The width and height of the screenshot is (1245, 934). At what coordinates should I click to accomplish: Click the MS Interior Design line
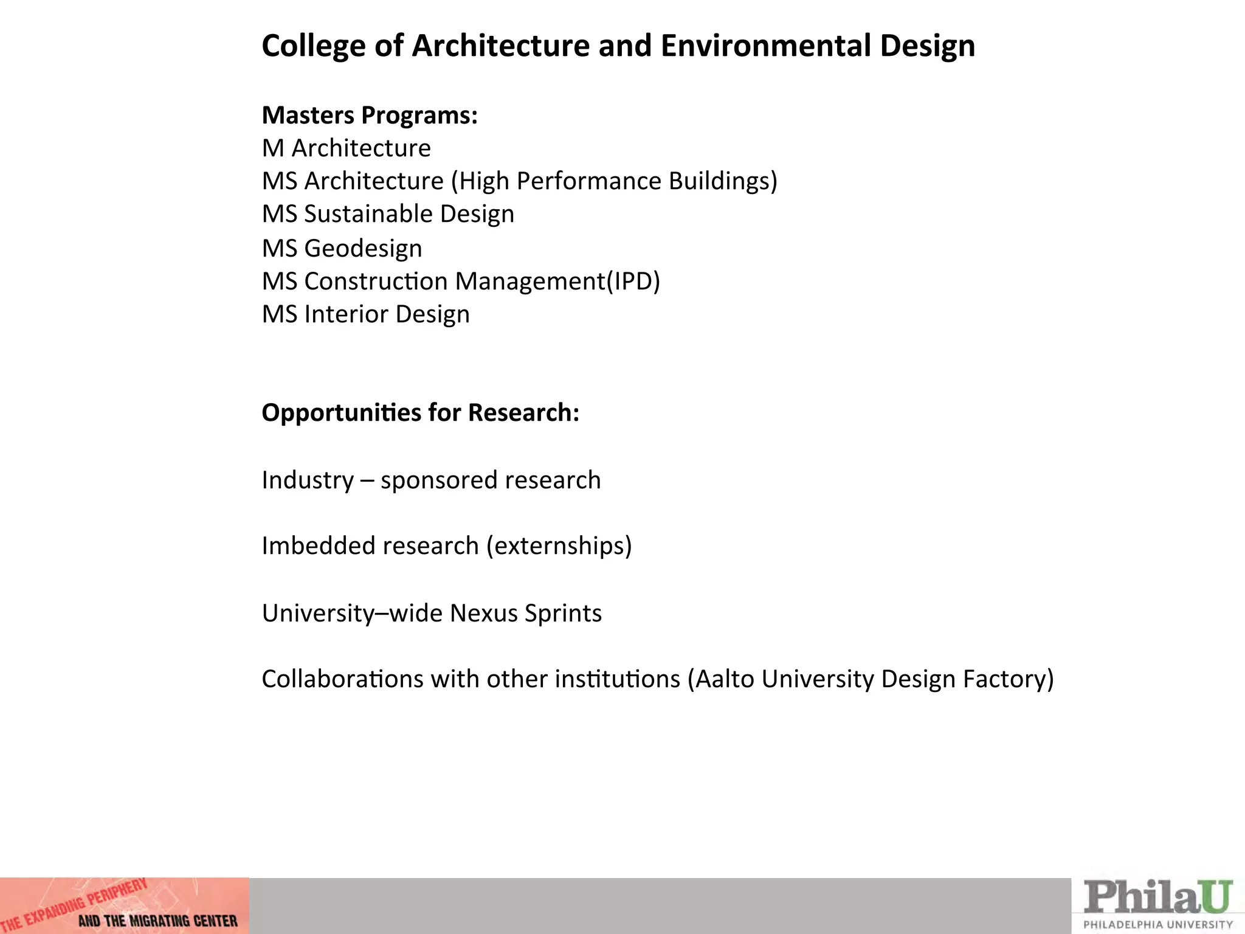pyautogui.click(x=365, y=314)
